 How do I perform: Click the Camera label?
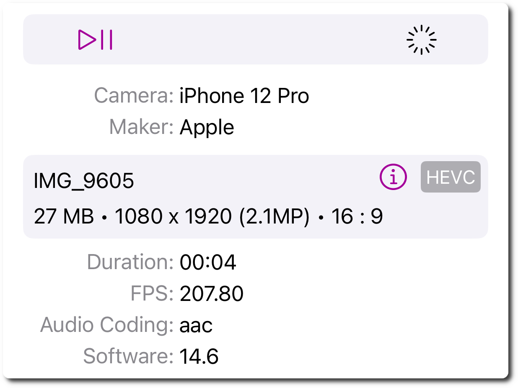134,96
